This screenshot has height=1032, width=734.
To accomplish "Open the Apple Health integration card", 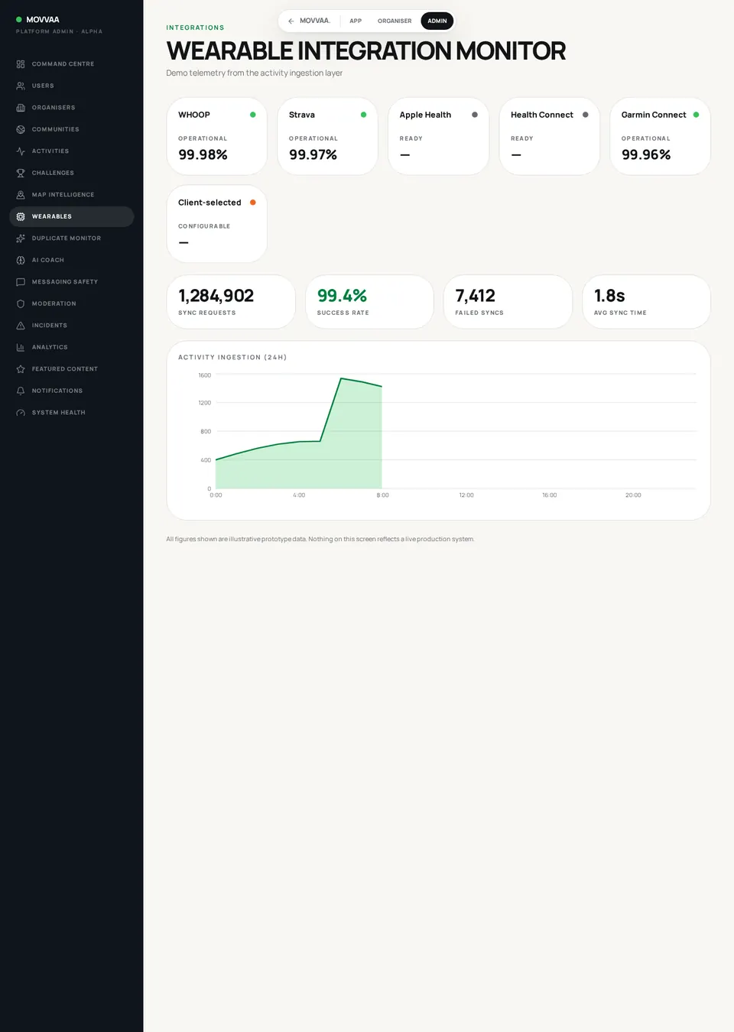I will tap(439, 136).
